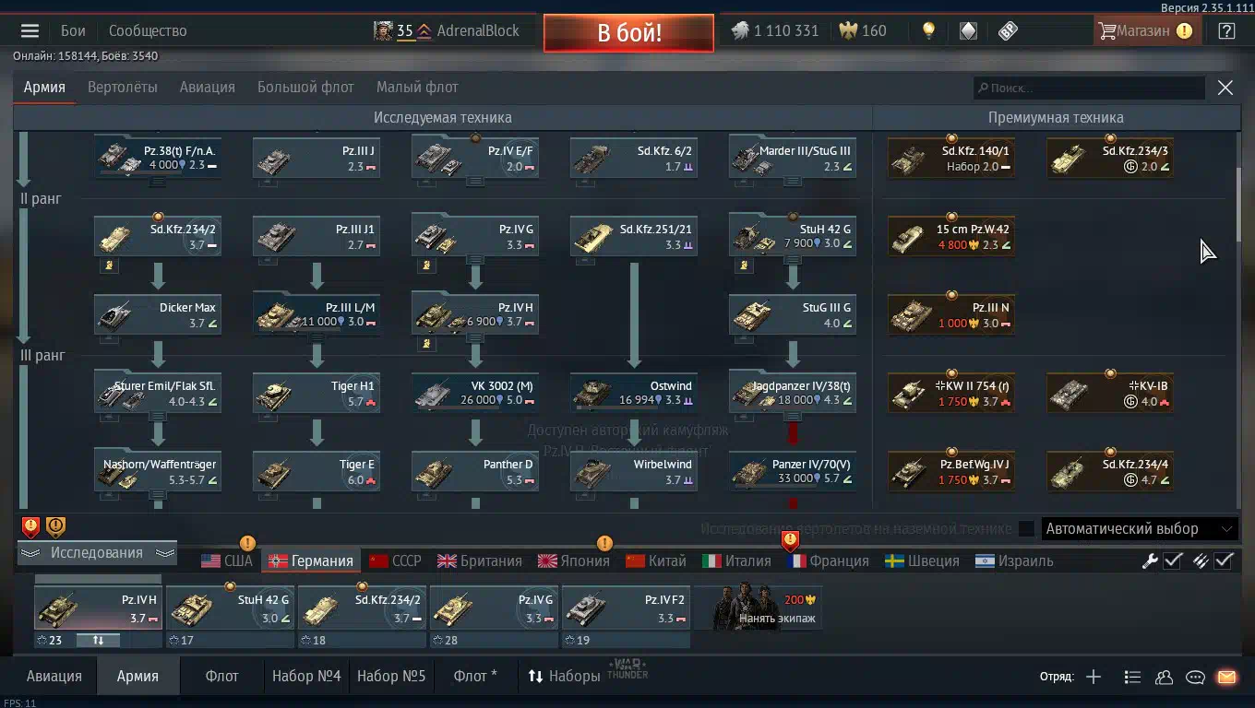1255x708 pixels.
Task: Click the swap crew arrows under Pz.IV H
Action: tap(98, 640)
